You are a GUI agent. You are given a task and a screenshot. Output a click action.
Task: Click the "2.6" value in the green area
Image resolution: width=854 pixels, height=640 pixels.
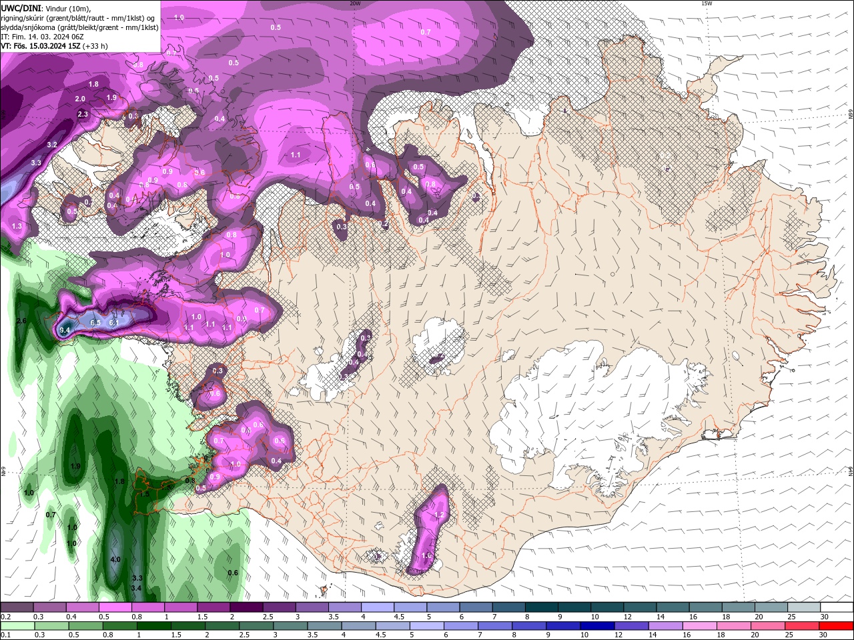(21, 321)
